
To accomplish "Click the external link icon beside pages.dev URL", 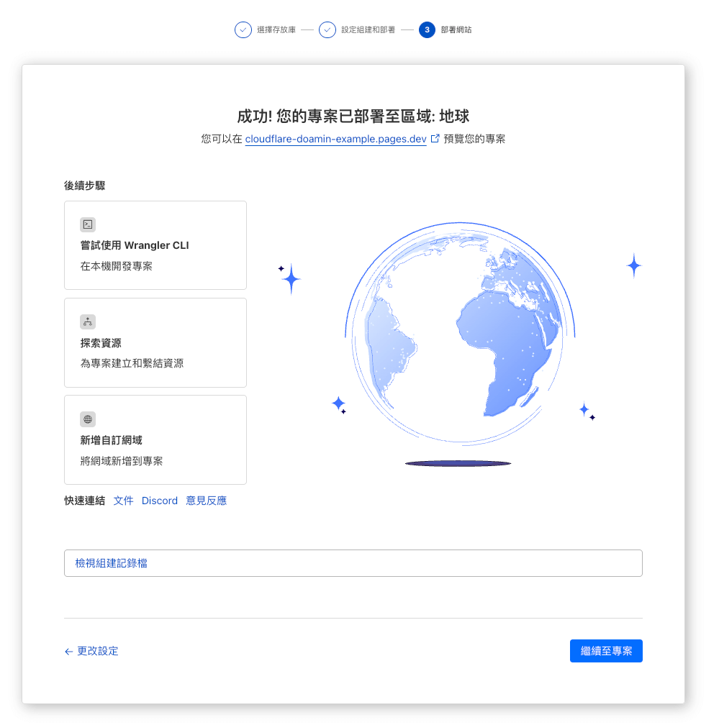I will (x=435, y=139).
